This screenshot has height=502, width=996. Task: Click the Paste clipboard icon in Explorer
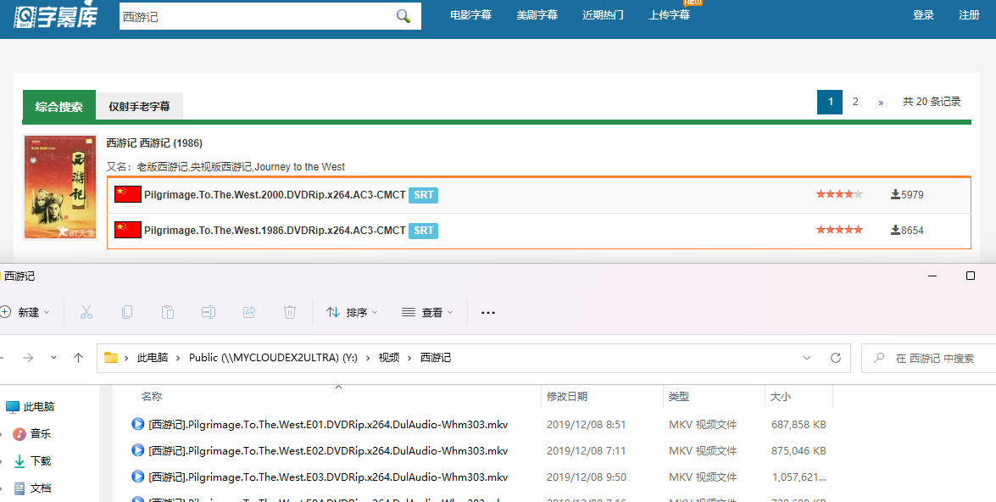168,312
